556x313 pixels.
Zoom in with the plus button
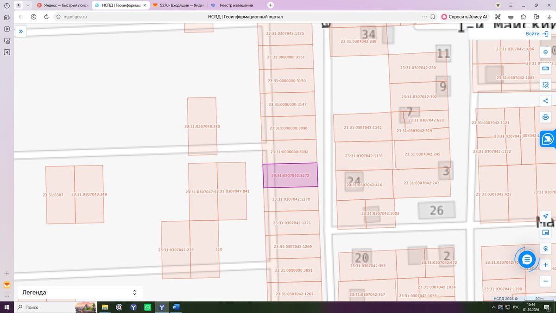click(x=546, y=265)
